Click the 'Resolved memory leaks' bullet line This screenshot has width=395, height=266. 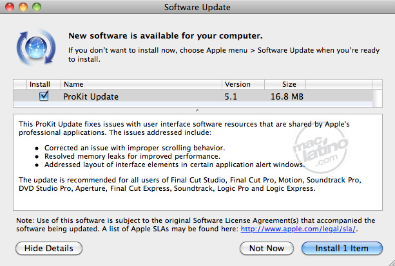(x=132, y=156)
